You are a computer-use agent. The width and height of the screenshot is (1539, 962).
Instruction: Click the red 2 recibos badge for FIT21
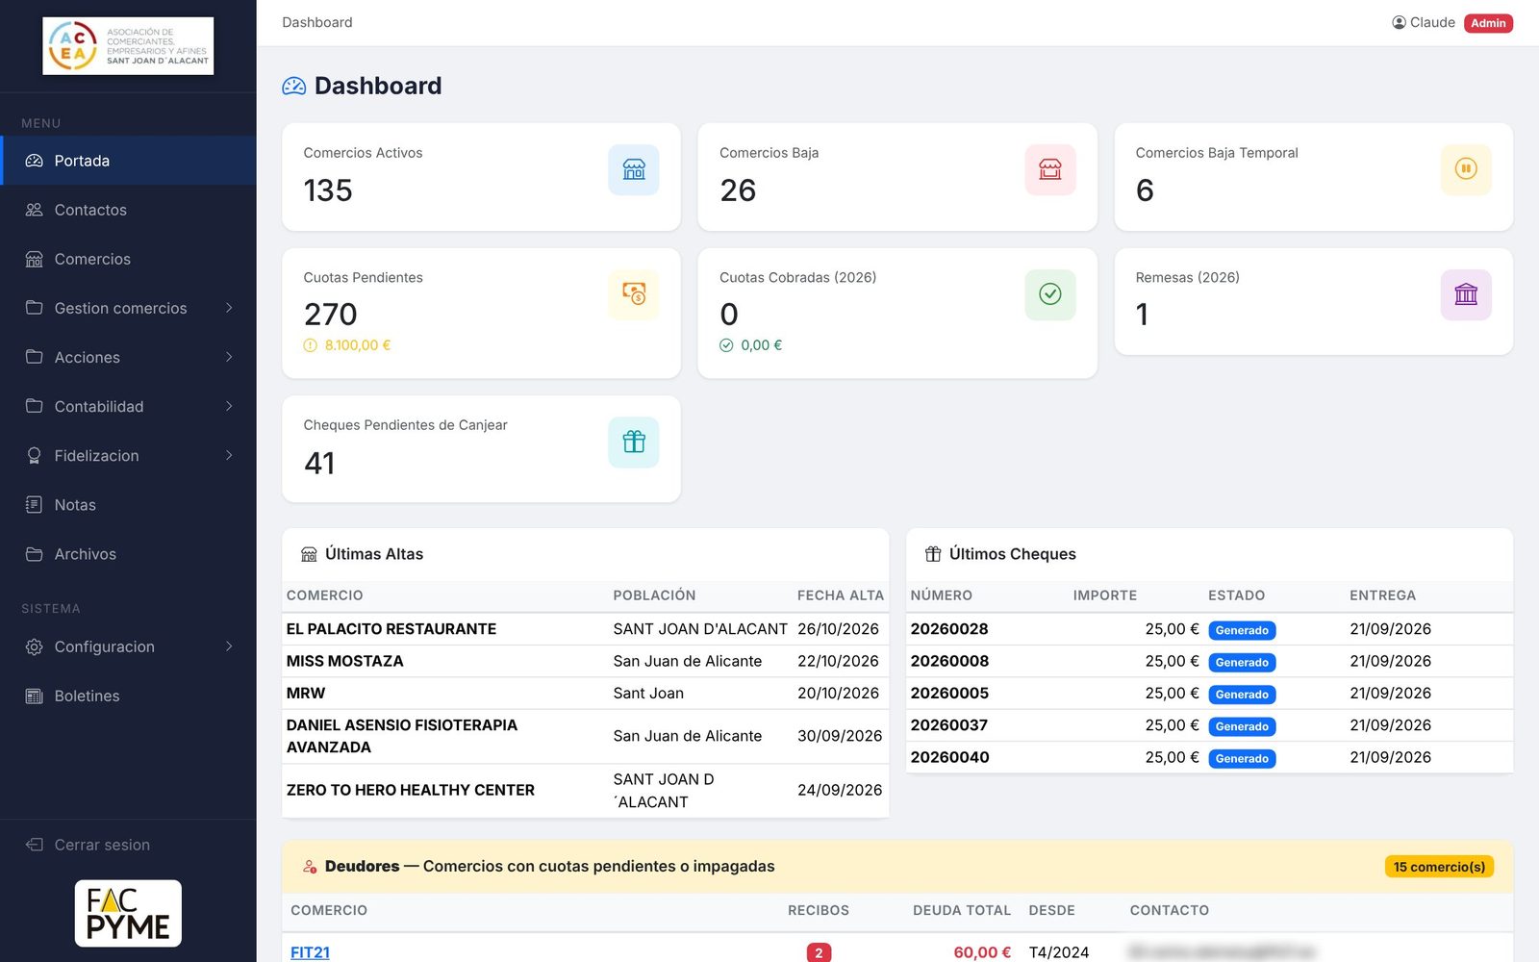click(x=819, y=952)
